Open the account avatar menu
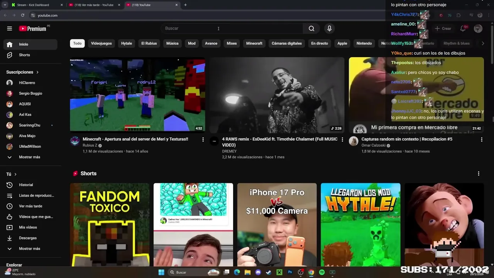Screen dimensions: 494x278 click(x=478, y=28)
